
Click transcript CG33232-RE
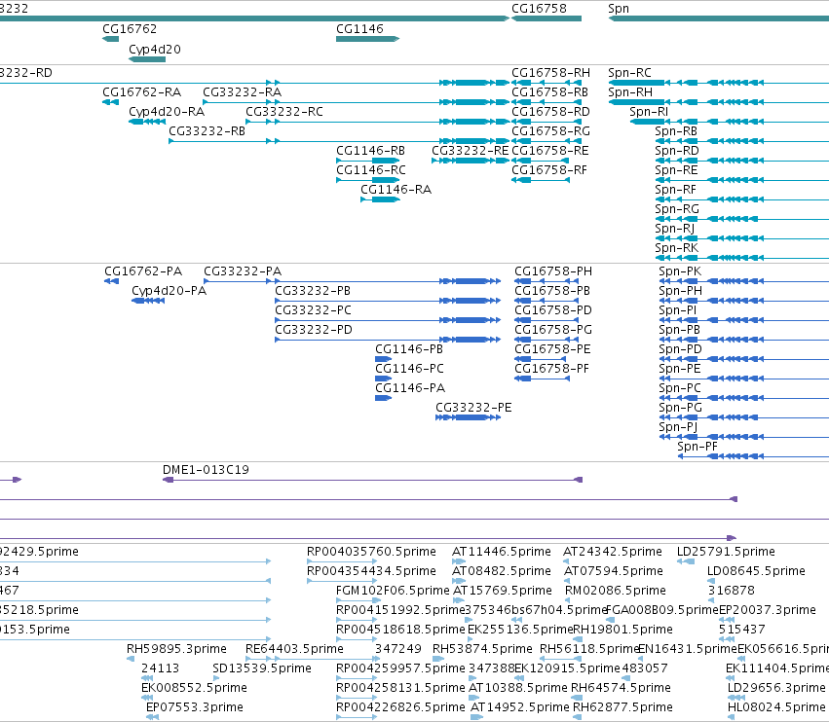click(470, 151)
